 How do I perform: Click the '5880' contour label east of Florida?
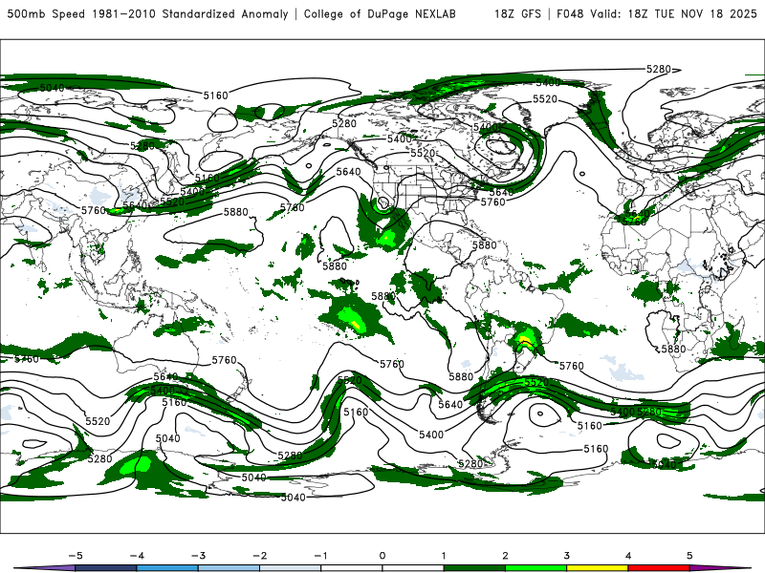pos(484,245)
